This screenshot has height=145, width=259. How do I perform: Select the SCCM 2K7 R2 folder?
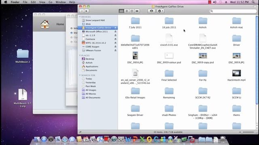(203, 91)
